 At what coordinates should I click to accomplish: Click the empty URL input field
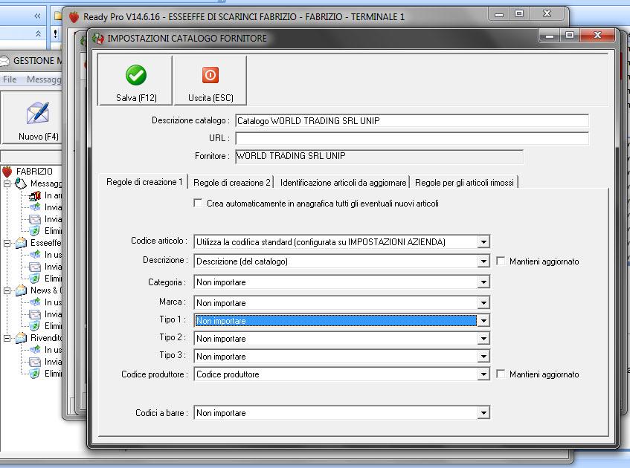click(x=412, y=138)
